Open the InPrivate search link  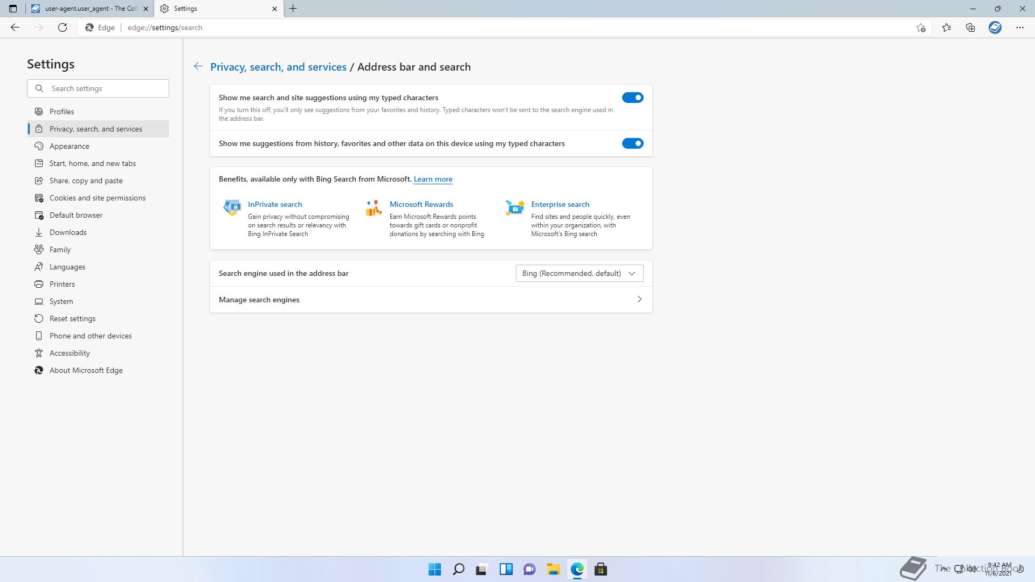coord(274,204)
